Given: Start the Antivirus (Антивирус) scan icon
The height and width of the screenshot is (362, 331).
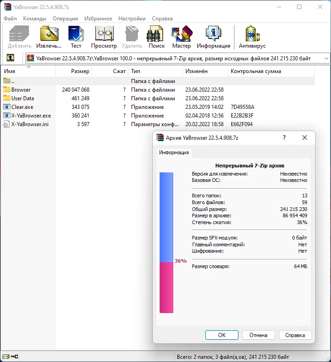Looking at the screenshot, I should point(252,37).
